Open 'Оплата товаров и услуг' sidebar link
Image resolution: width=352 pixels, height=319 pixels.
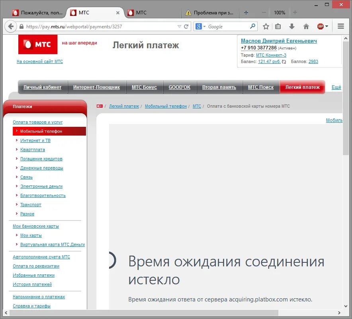pos(38,122)
